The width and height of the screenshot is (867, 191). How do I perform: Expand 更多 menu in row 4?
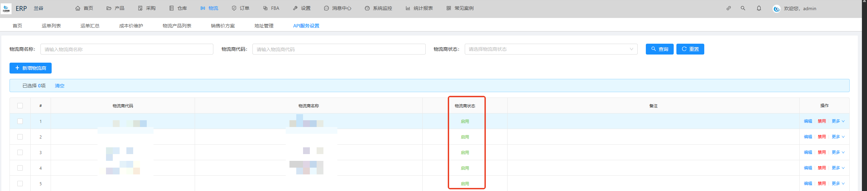point(838,168)
